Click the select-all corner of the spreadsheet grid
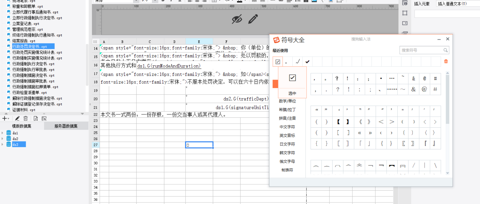This screenshot has height=204, width=480. pyautogui.click(x=95, y=41)
